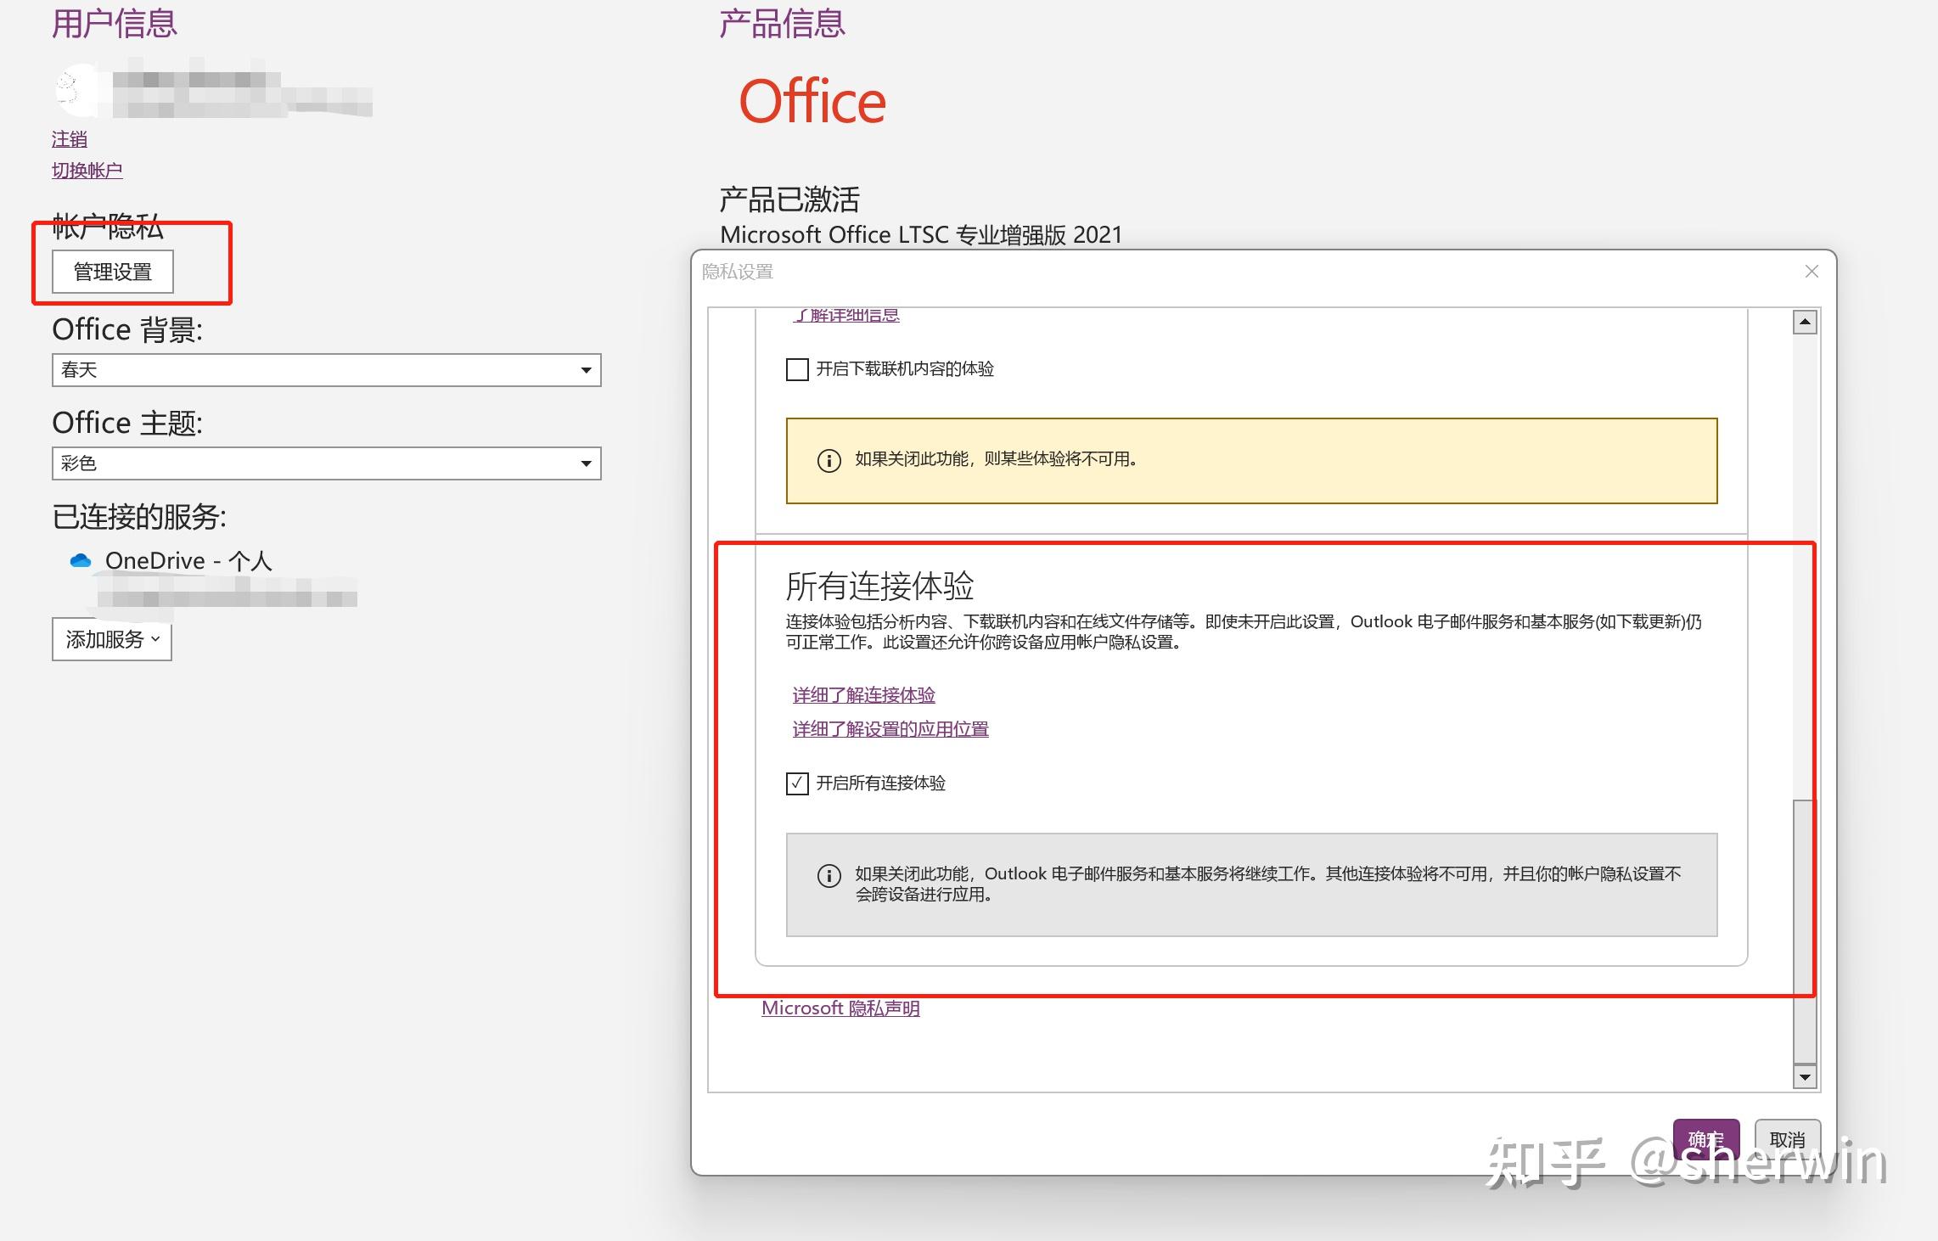Click the 如果关闭此功能，则某些体验将不可用 message
This screenshot has width=1938, height=1241.
[x=996, y=459]
